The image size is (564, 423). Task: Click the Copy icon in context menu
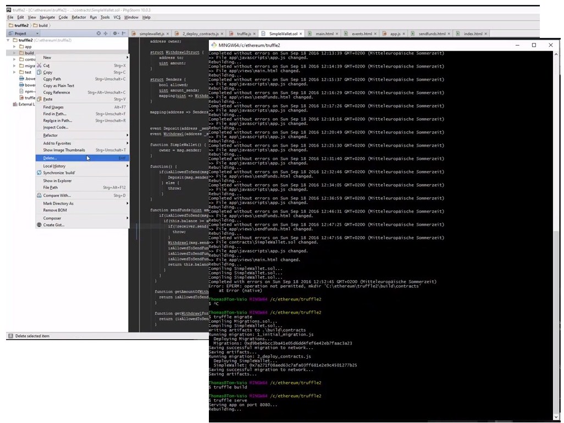39,72
